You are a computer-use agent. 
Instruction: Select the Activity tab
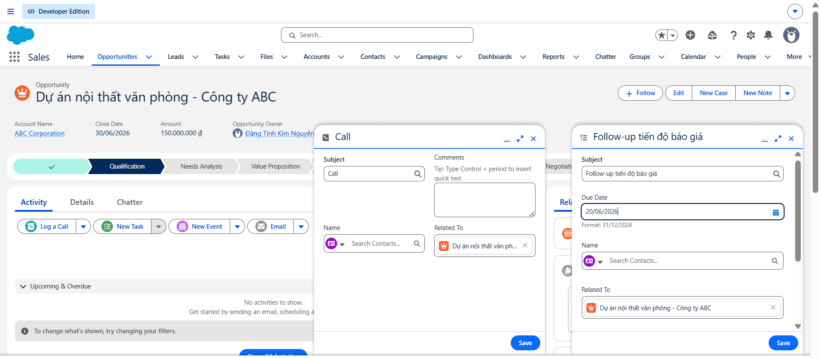(x=34, y=202)
